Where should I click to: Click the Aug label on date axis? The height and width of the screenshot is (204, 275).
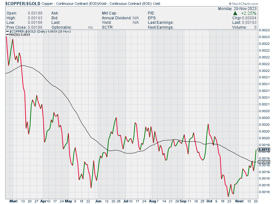[152, 201]
